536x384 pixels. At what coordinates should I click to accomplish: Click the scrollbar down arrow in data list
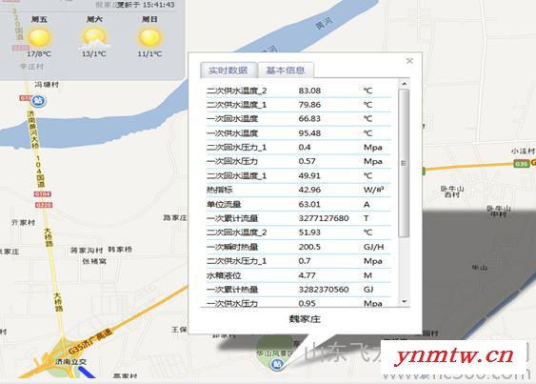point(404,301)
